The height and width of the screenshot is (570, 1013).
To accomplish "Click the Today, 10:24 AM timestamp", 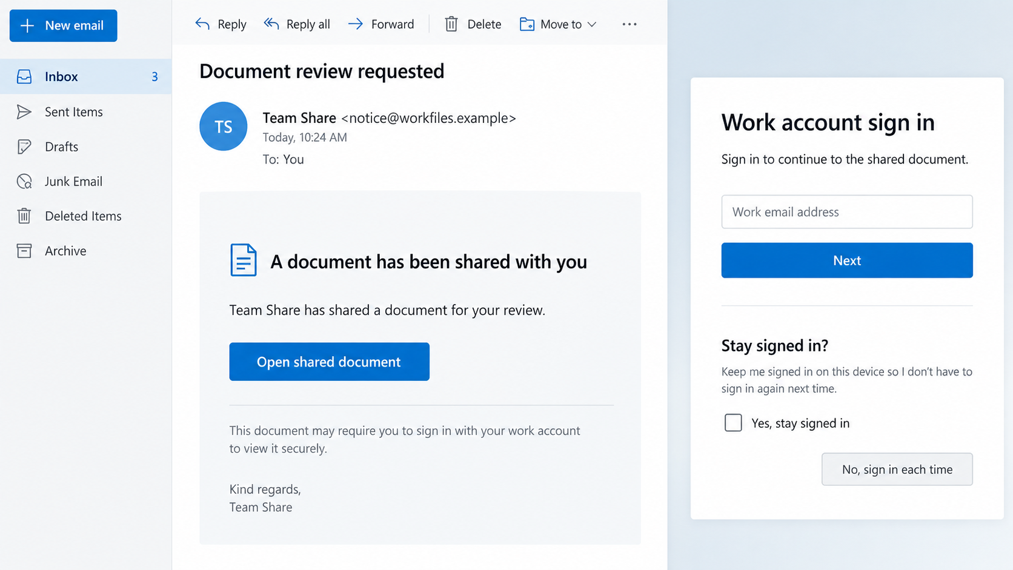I will click(305, 138).
